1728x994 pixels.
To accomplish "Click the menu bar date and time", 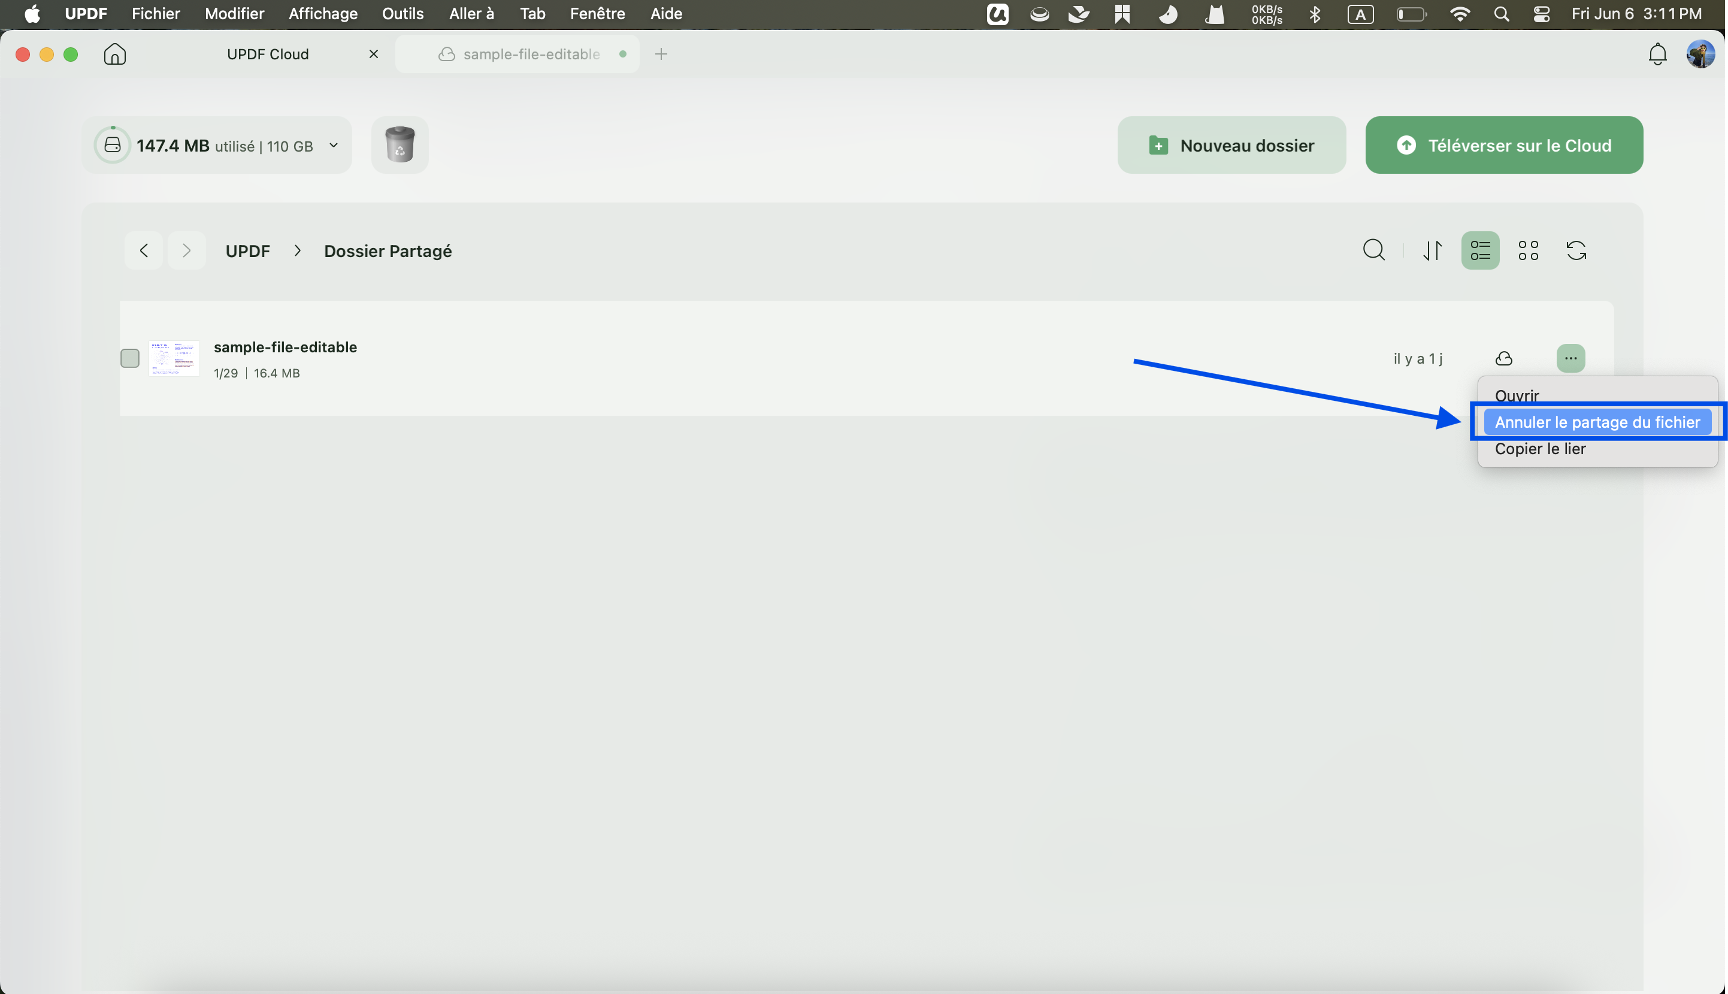I will pyautogui.click(x=1636, y=14).
